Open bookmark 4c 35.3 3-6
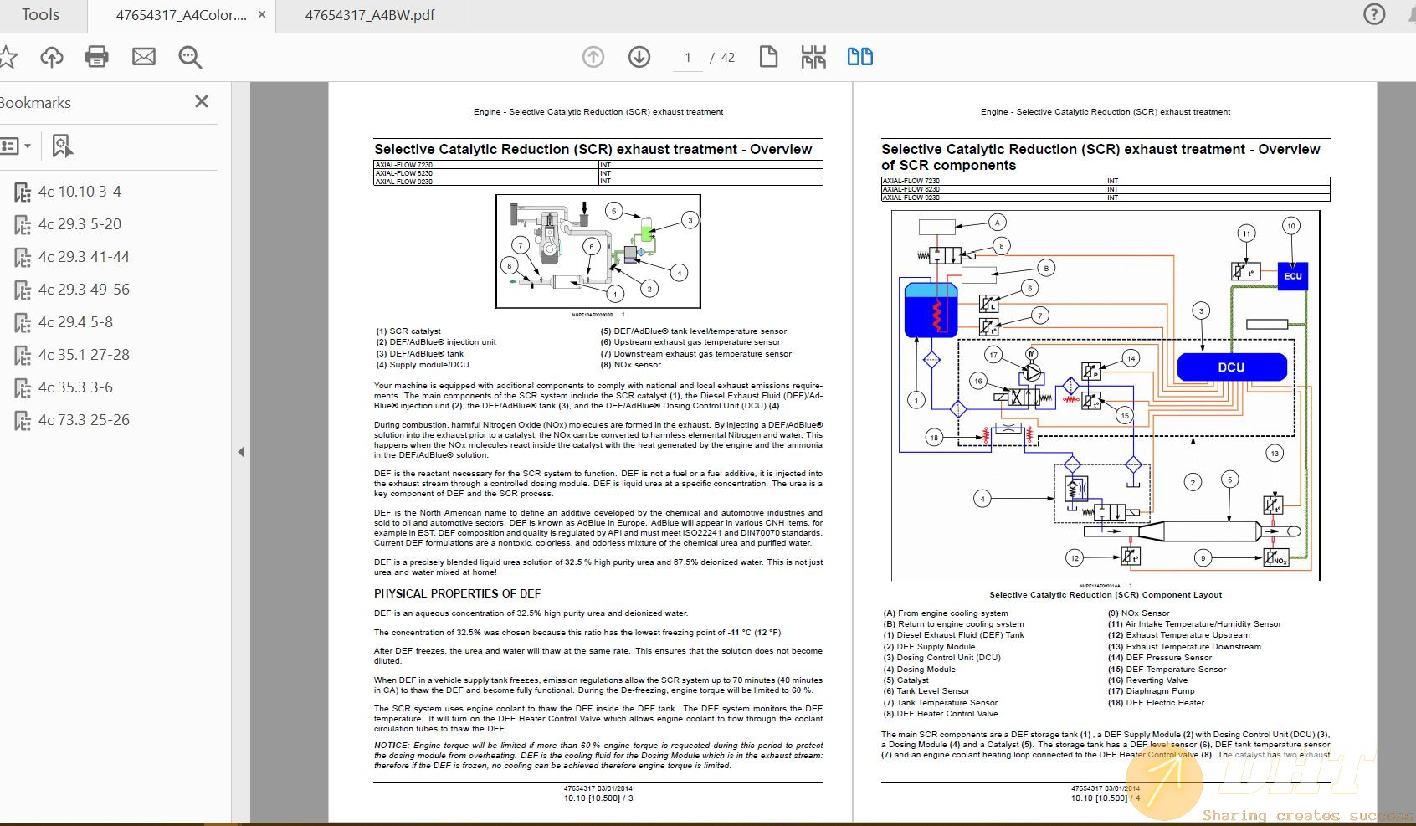The image size is (1416, 826). (x=75, y=387)
